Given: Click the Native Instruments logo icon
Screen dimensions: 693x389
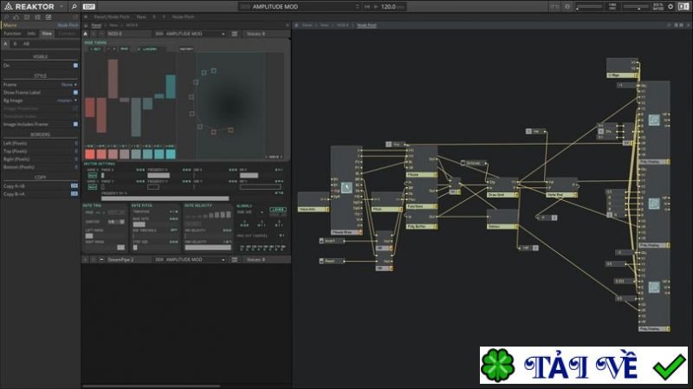Looking at the screenshot, I should click(x=685, y=6).
